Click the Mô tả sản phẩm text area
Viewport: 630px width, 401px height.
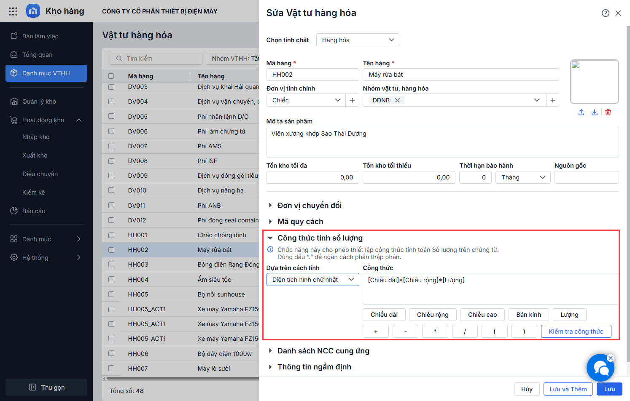442,142
